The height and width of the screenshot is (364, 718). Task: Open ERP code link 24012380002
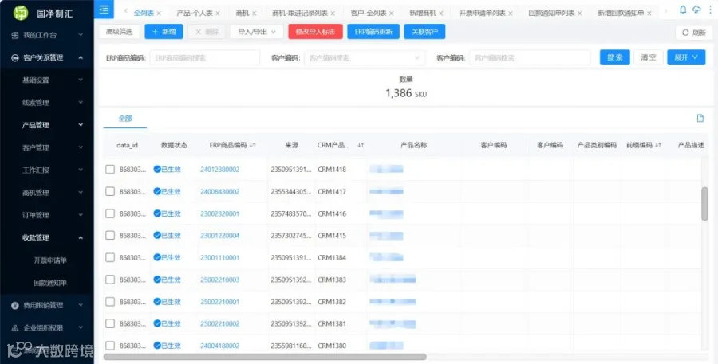point(220,169)
